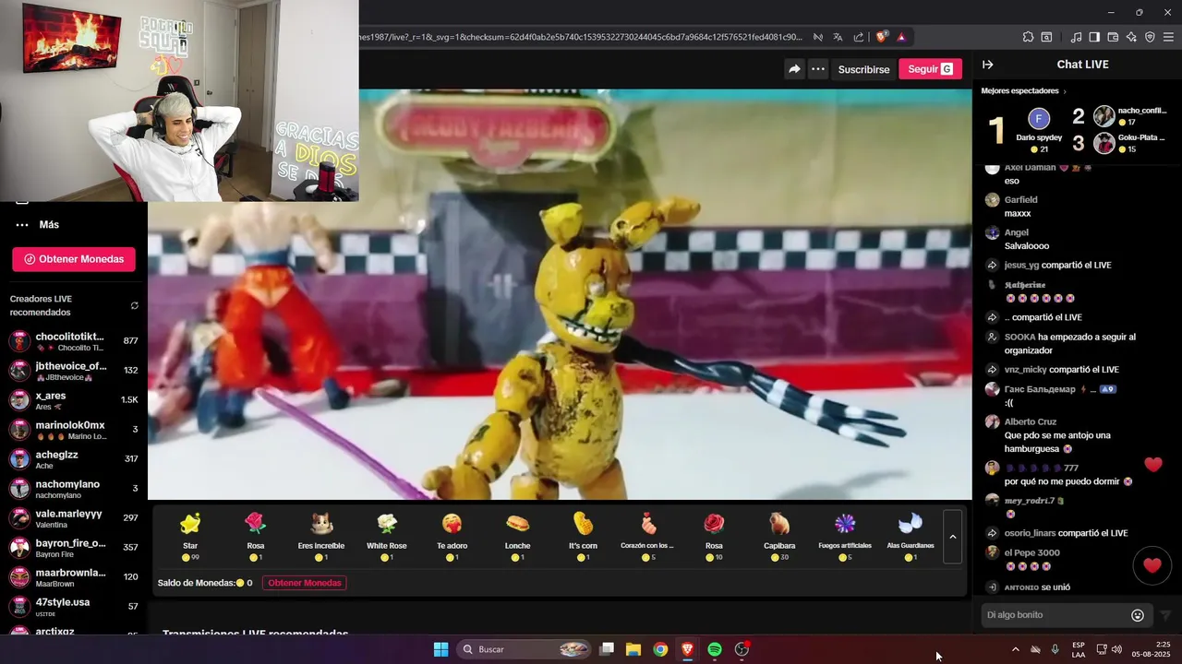This screenshot has width=1182, height=664.
Task: Expand the Mejores espectadores list
Action: pos(1023,91)
